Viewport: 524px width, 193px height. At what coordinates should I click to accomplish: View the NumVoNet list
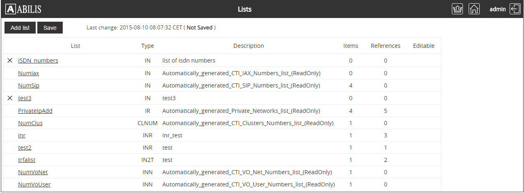(33, 172)
